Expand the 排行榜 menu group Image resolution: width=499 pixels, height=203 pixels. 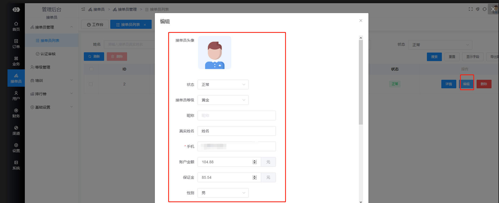click(x=52, y=94)
